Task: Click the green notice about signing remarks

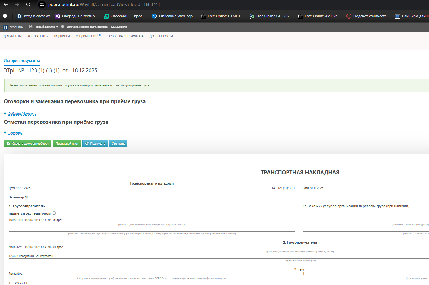Action: (216, 85)
